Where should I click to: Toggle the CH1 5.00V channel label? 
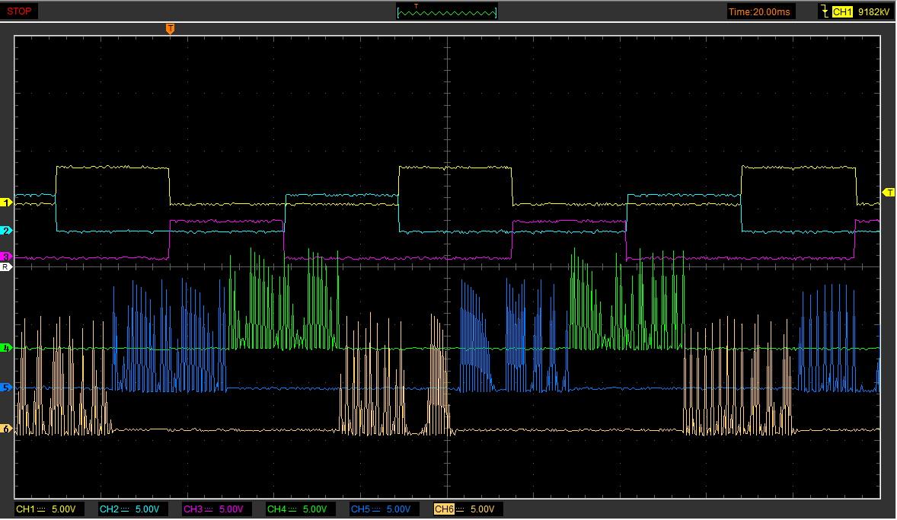[x=45, y=509]
